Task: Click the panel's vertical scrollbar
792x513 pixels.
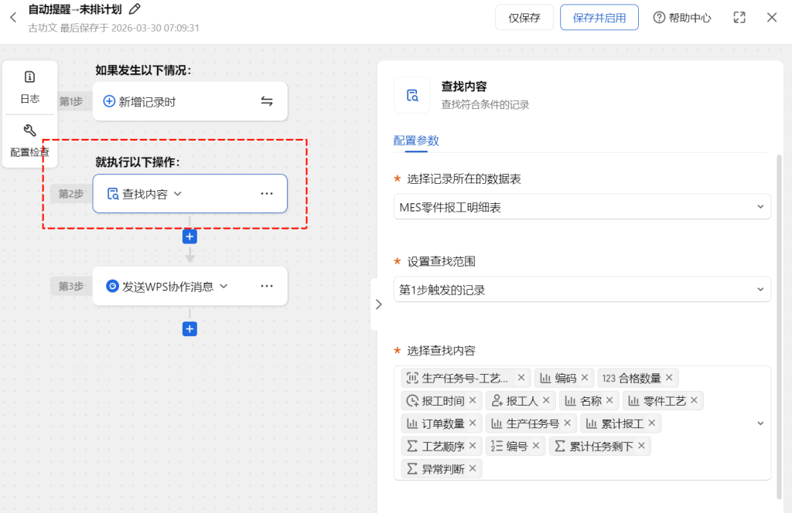Action: [x=779, y=327]
